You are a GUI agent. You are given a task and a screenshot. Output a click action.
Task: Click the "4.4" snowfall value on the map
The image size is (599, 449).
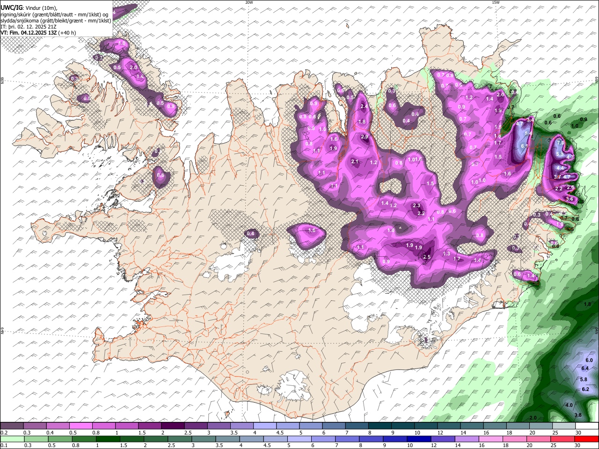tap(560, 167)
